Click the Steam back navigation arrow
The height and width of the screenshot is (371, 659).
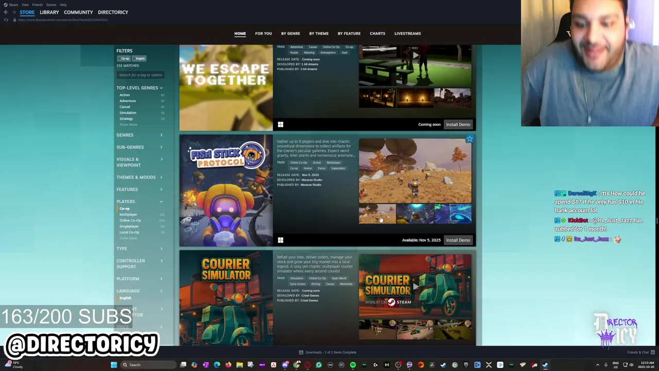pyautogui.click(x=6, y=12)
